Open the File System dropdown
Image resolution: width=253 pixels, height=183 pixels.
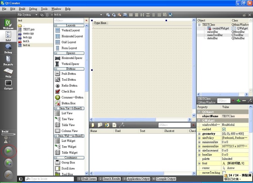tap(27, 15)
